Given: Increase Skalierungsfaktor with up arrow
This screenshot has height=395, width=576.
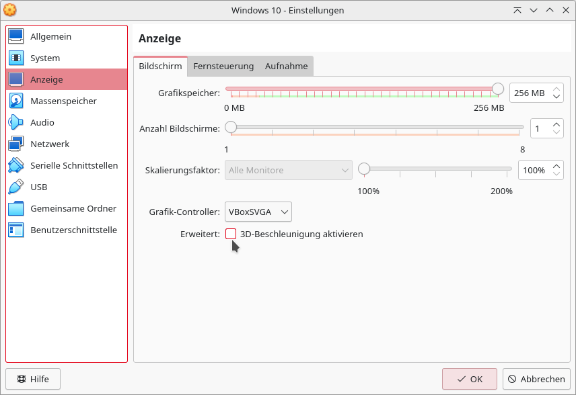Looking at the screenshot, I should (x=556, y=167).
